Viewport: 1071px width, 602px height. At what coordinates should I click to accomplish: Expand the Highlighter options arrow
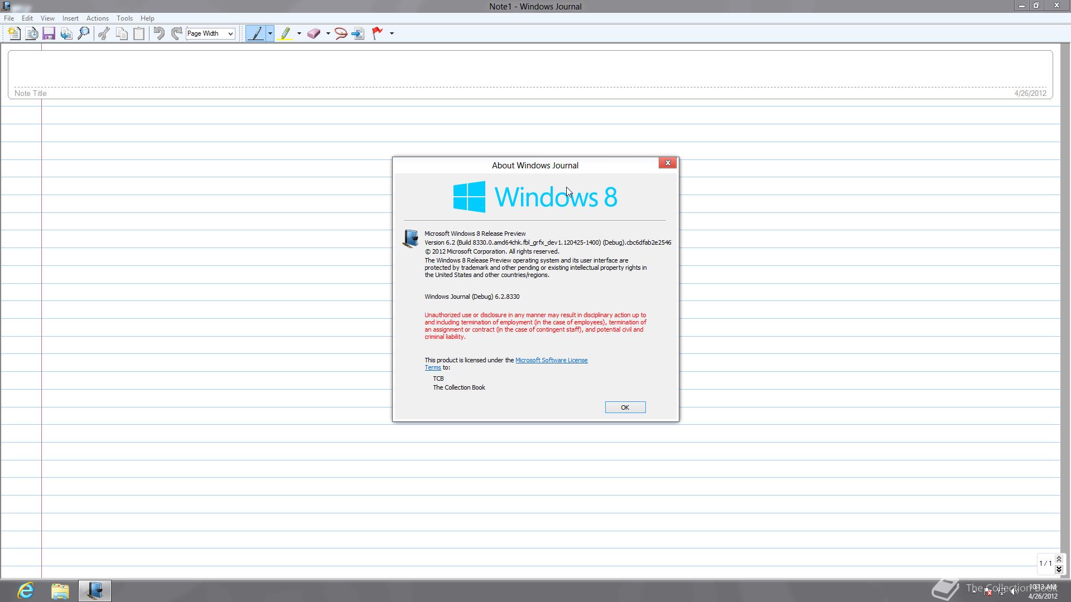click(299, 33)
